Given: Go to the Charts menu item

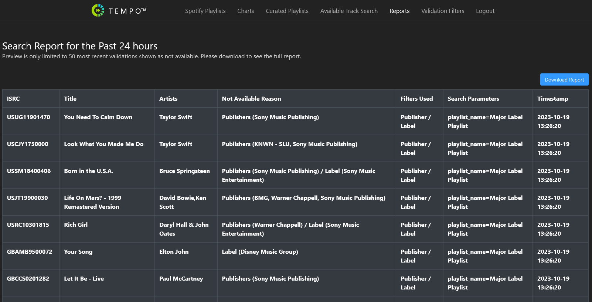Looking at the screenshot, I should [x=245, y=11].
